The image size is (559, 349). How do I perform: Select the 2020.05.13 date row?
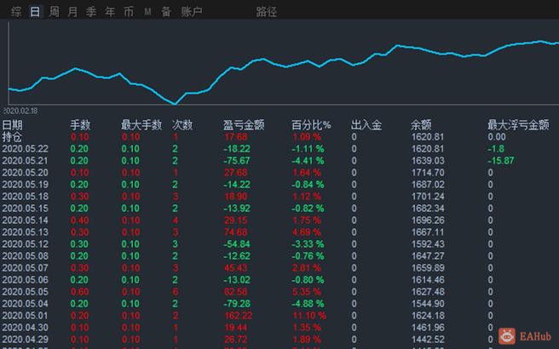(x=25, y=232)
